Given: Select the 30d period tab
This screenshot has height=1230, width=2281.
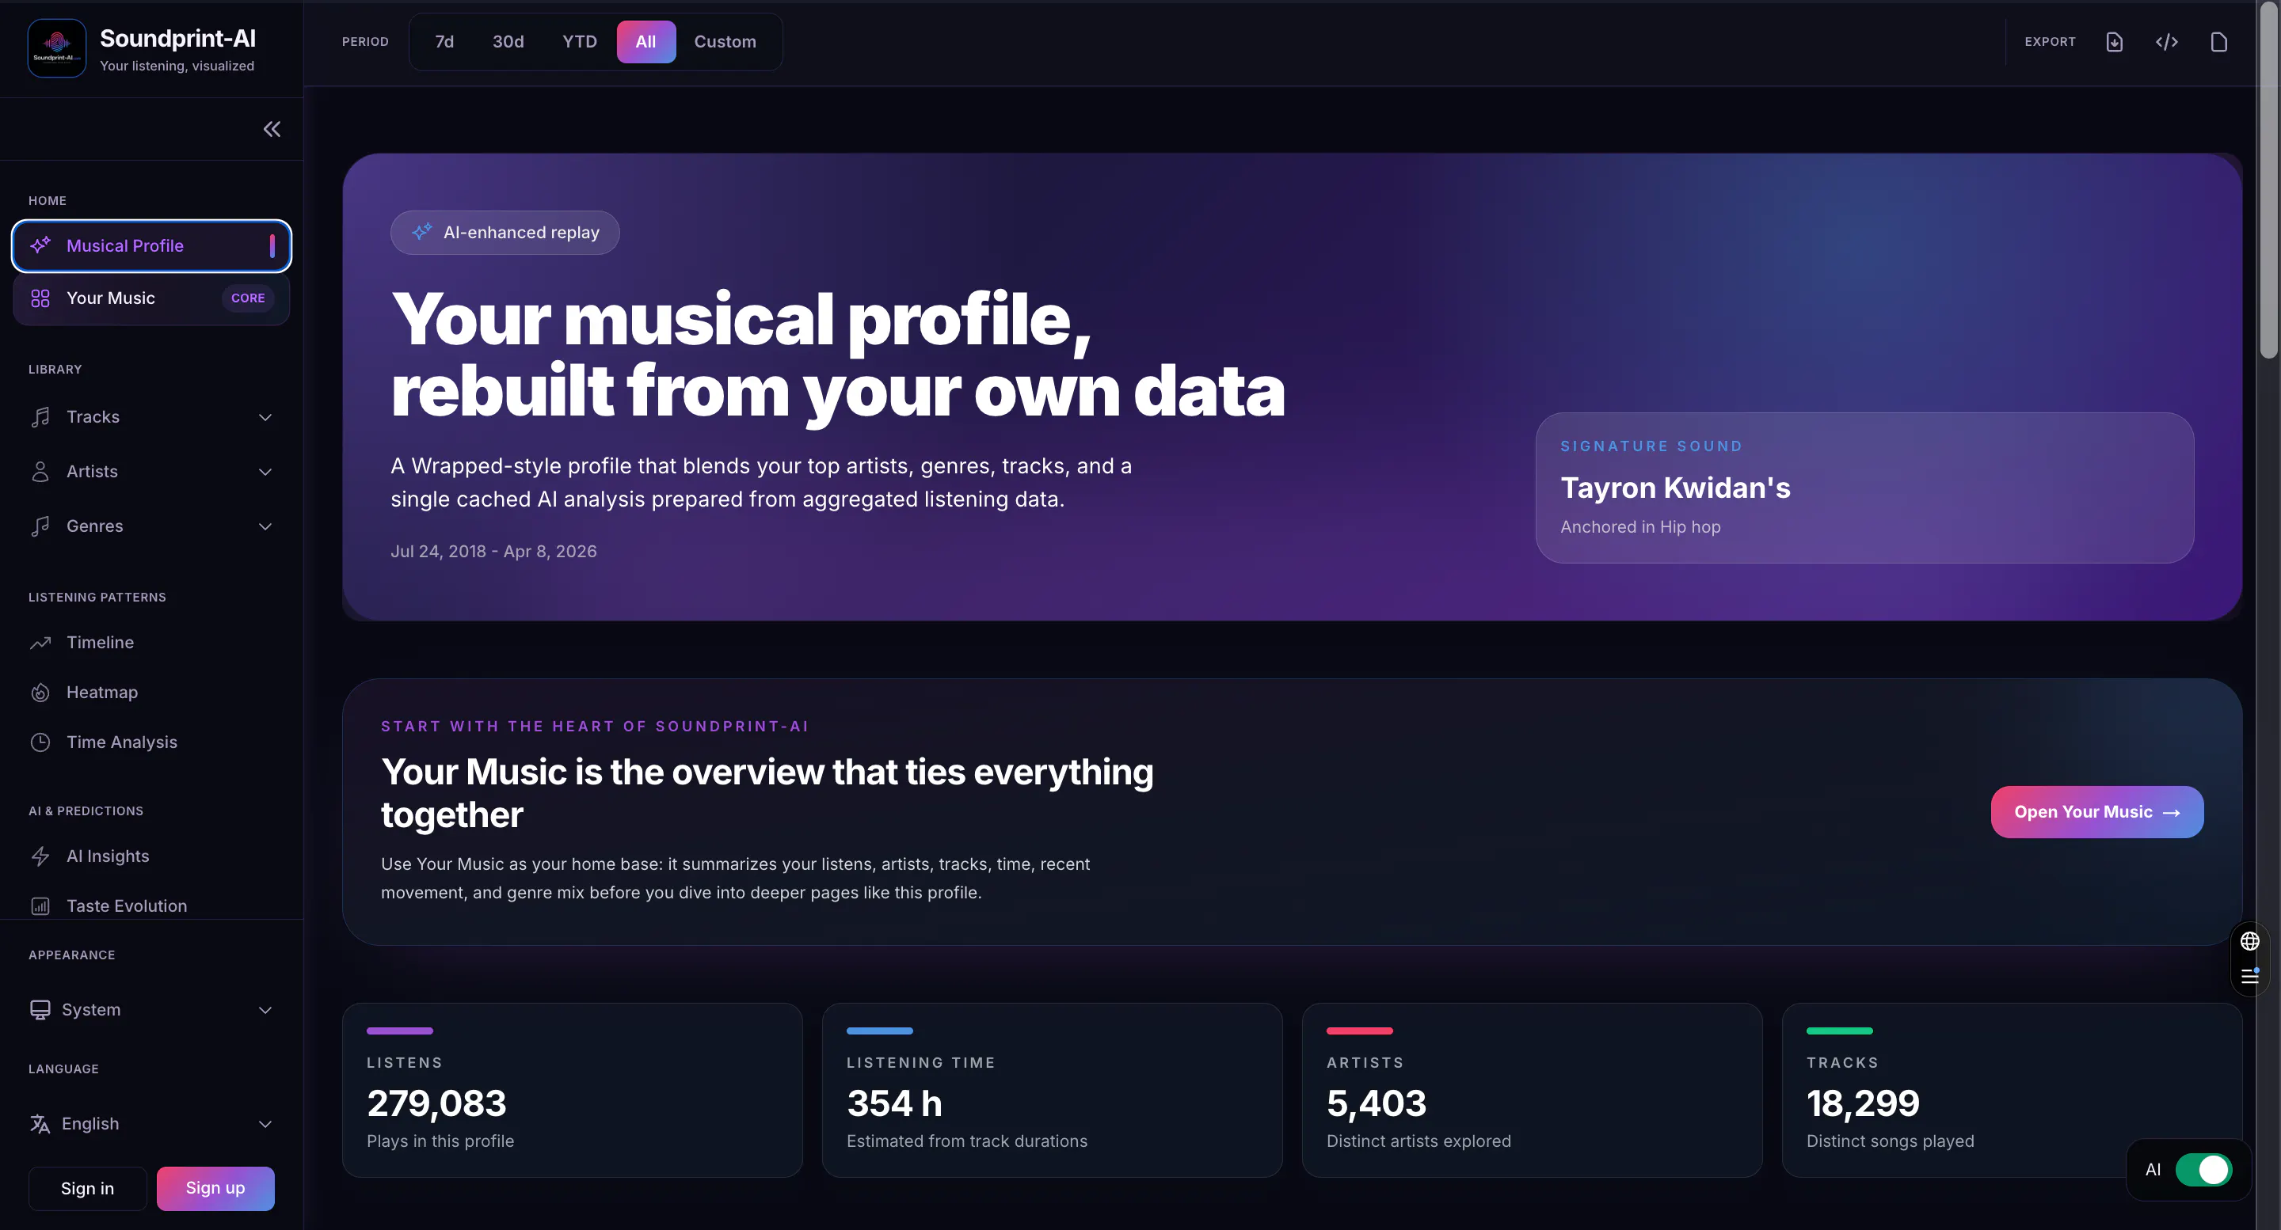Looking at the screenshot, I should [x=508, y=42].
